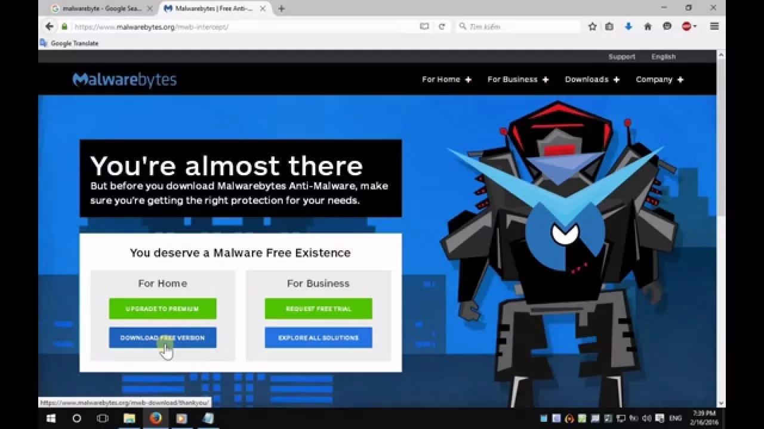
Task: Close the Google Search tab
Action: tap(149, 8)
